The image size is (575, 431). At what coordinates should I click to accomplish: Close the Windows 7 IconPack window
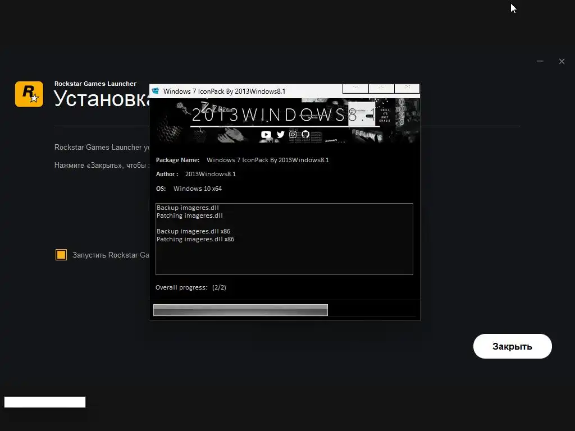(407, 88)
